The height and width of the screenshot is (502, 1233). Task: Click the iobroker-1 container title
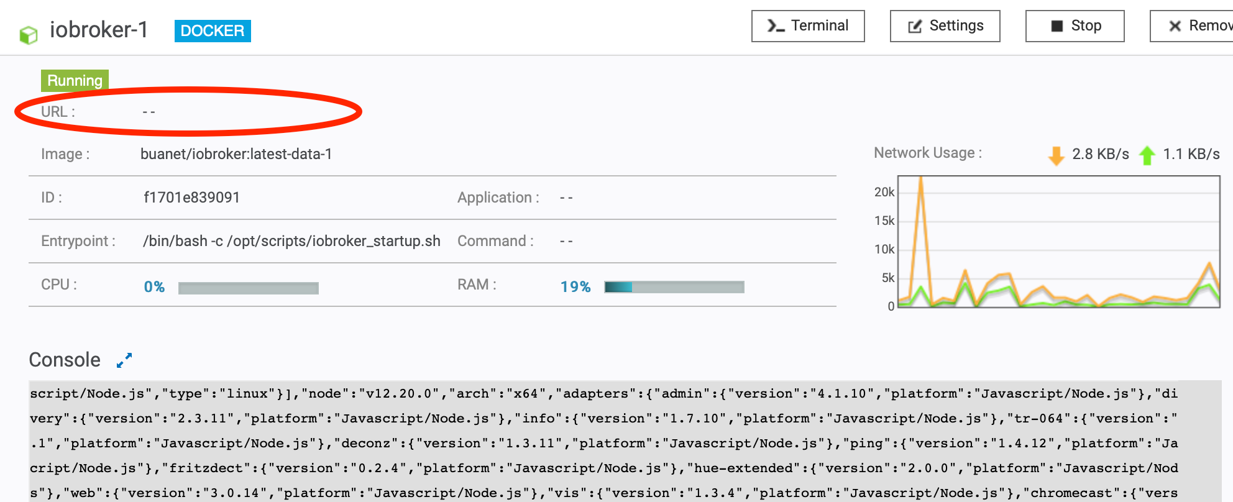point(99,29)
